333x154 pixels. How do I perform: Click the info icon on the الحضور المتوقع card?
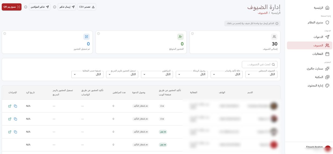[98, 33]
